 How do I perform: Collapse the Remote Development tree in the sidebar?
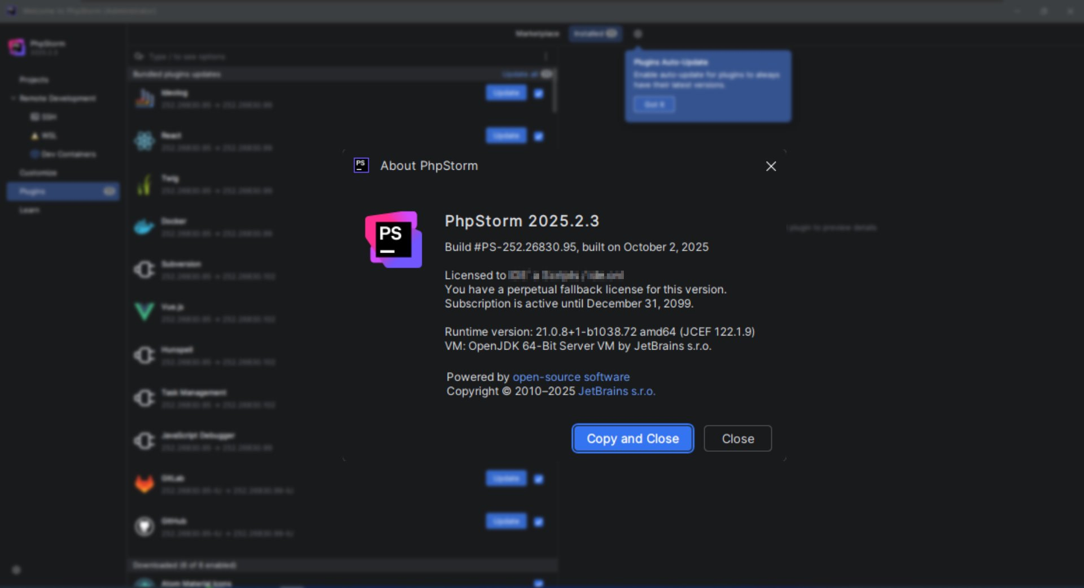coord(13,98)
